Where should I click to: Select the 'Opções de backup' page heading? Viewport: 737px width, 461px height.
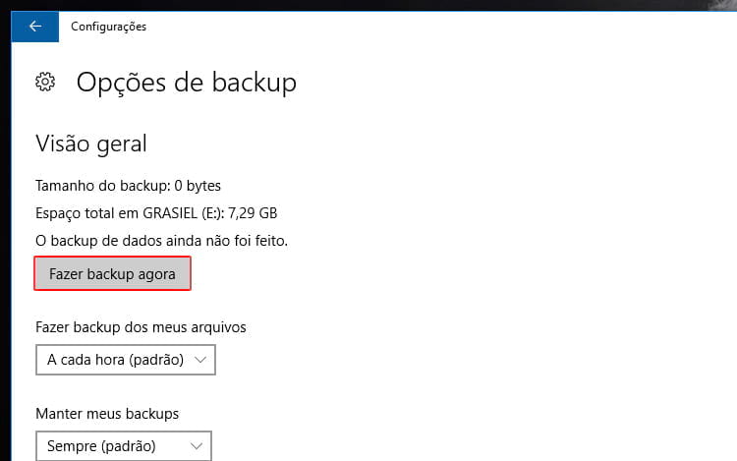tap(187, 83)
